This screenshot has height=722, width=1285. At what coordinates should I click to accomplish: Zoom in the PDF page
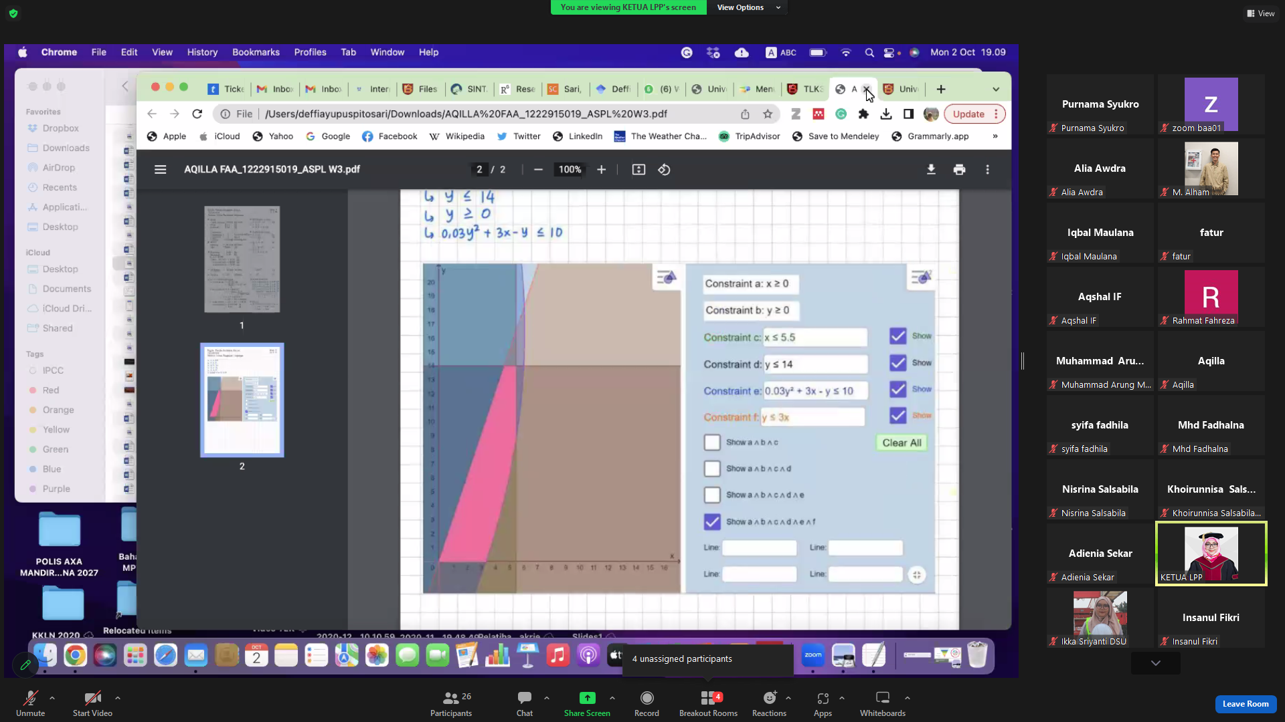pyautogui.click(x=601, y=170)
